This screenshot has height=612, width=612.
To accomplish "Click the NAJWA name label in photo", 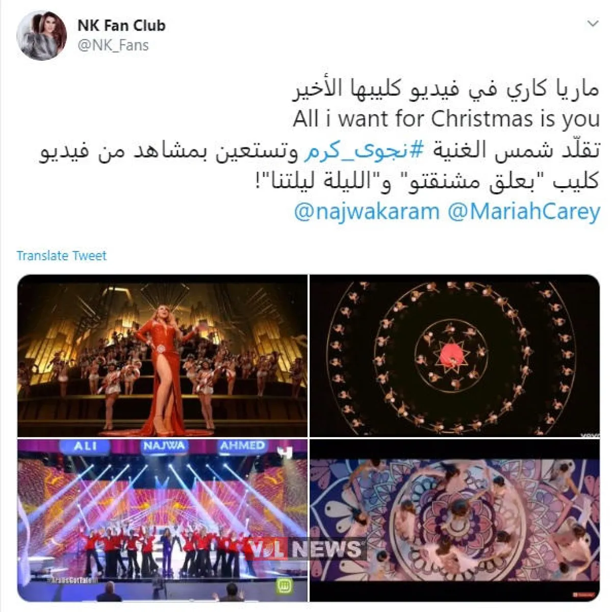I will click(x=164, y=446).
